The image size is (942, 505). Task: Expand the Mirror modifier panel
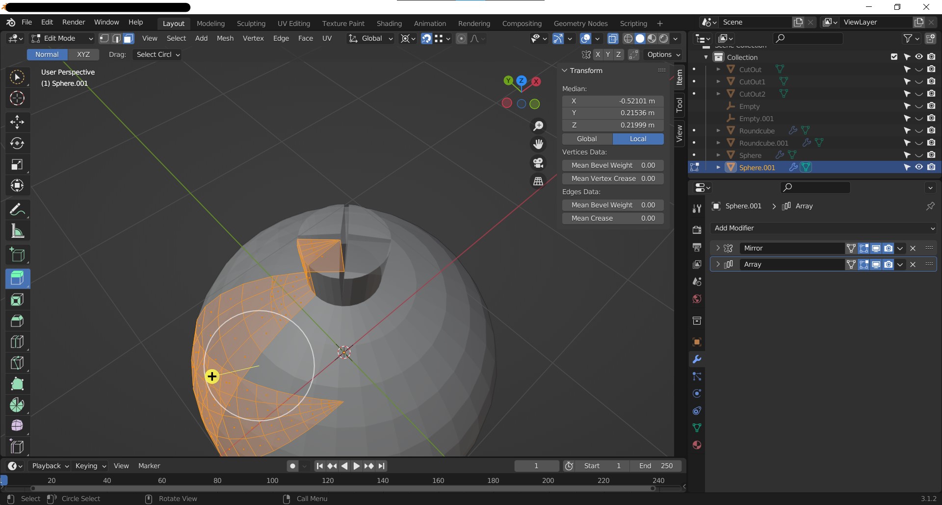point(718,248)
